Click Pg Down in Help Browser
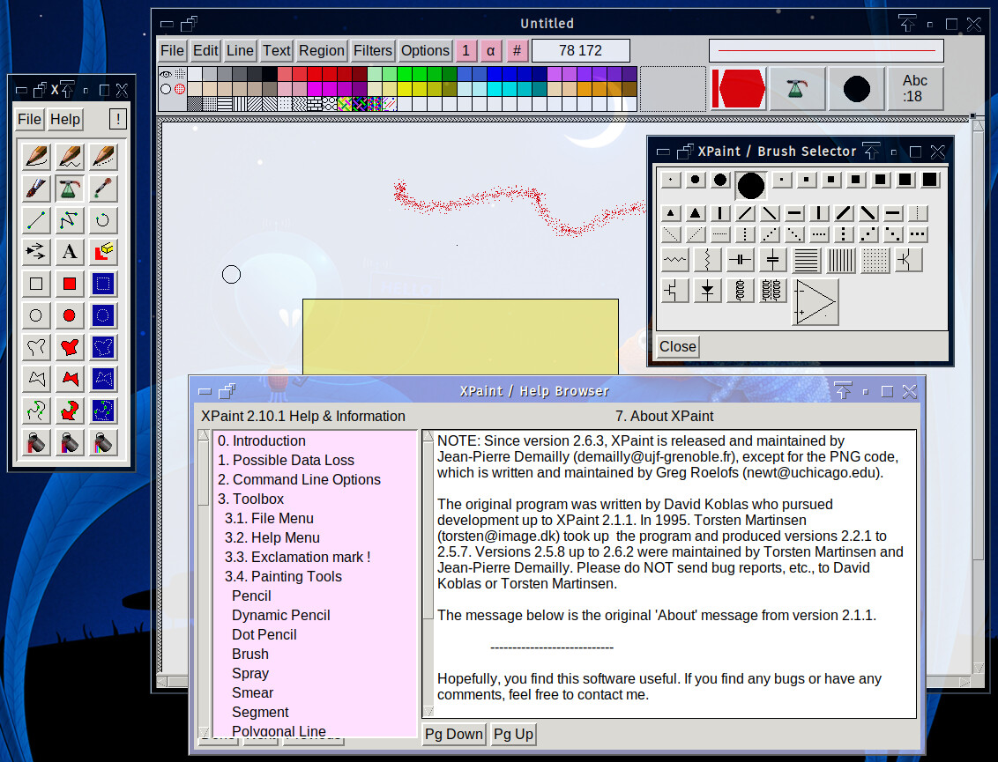This screenshot has height=762, width=998. [454, 734]
